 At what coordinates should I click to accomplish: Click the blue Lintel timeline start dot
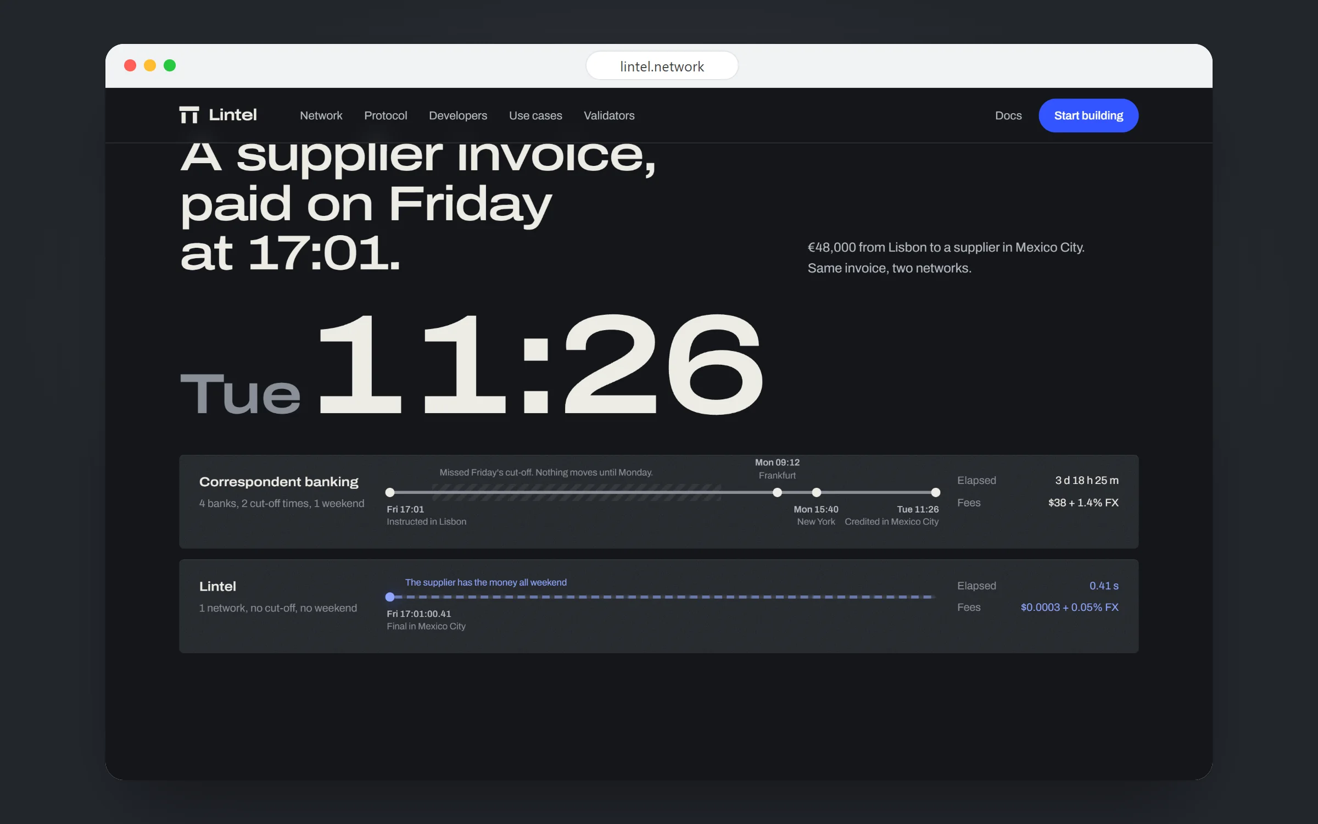(390, 597)
